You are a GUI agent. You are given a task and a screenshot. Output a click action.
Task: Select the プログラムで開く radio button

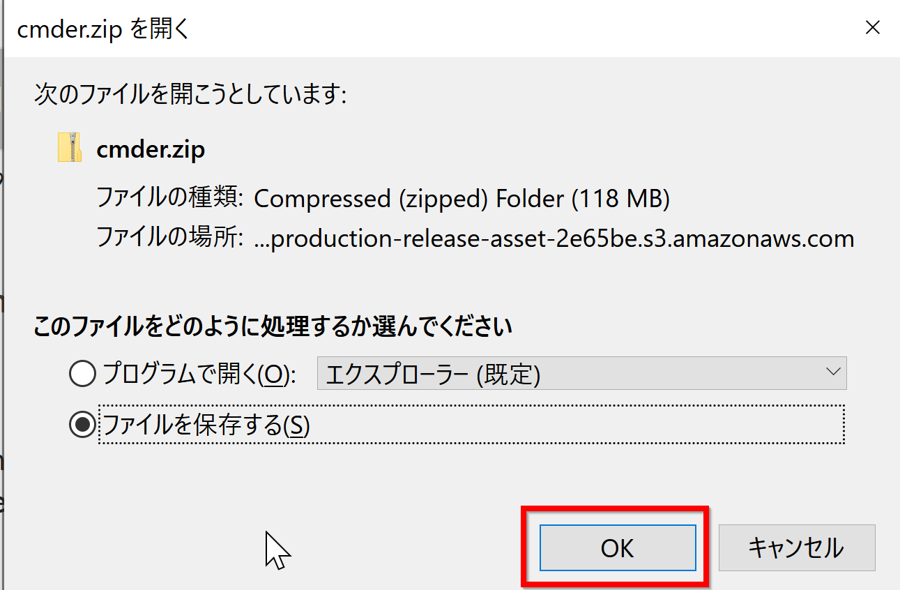coord(82,375)
